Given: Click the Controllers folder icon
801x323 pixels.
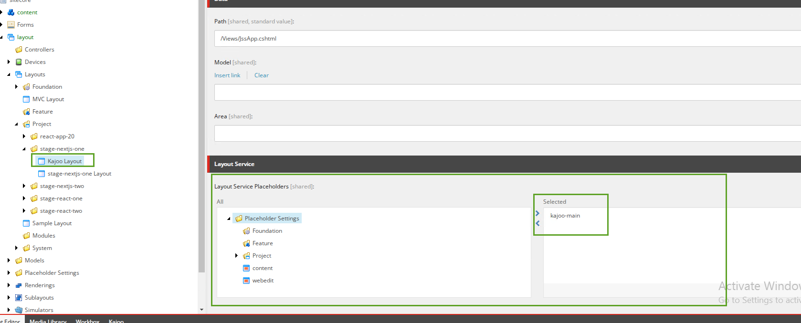Looking at the screenshot, I should pos(19,50).
